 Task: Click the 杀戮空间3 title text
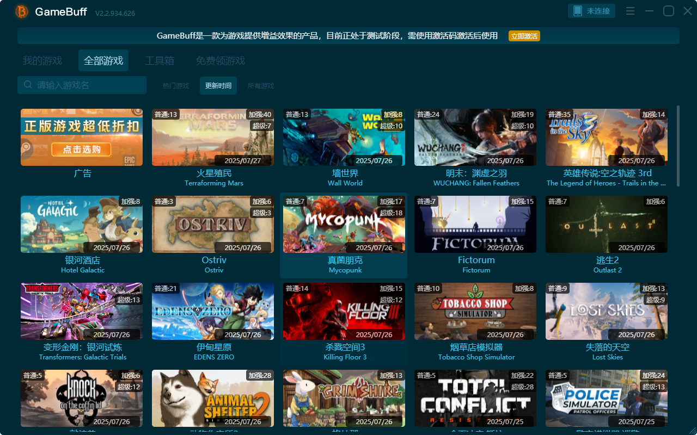pos(345,347)
